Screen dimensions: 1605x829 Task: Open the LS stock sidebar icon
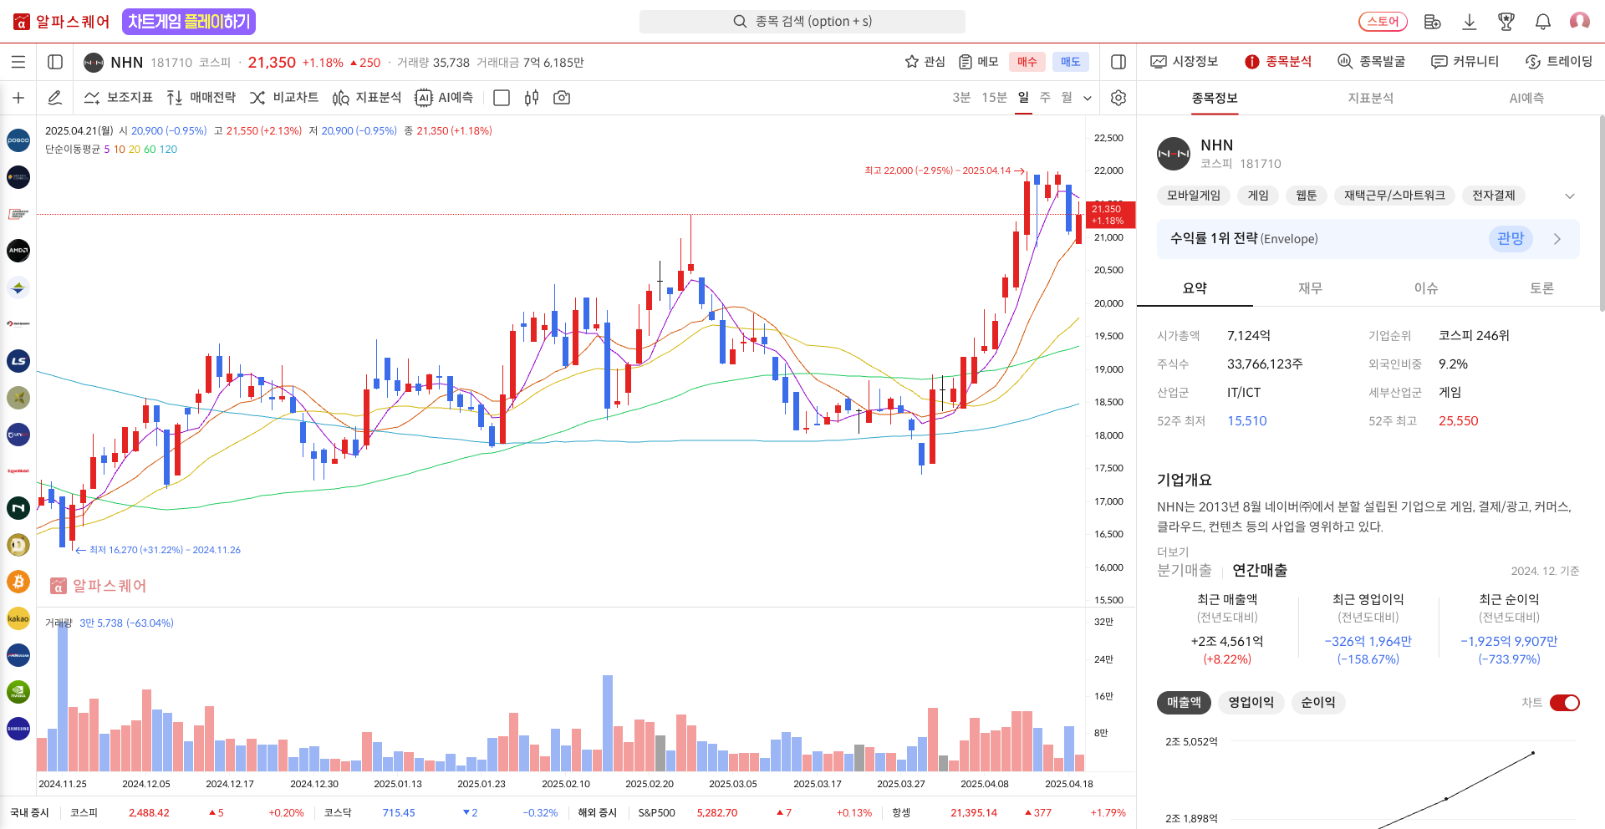18,361
